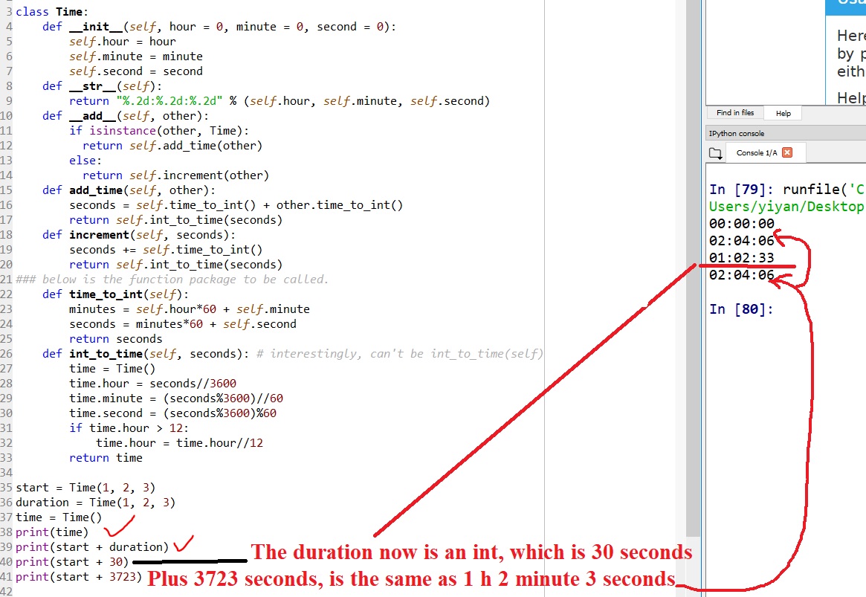Click line number 21 in the margin
Viewport: 866px width, 597px height.
click(x=7, y=280)
